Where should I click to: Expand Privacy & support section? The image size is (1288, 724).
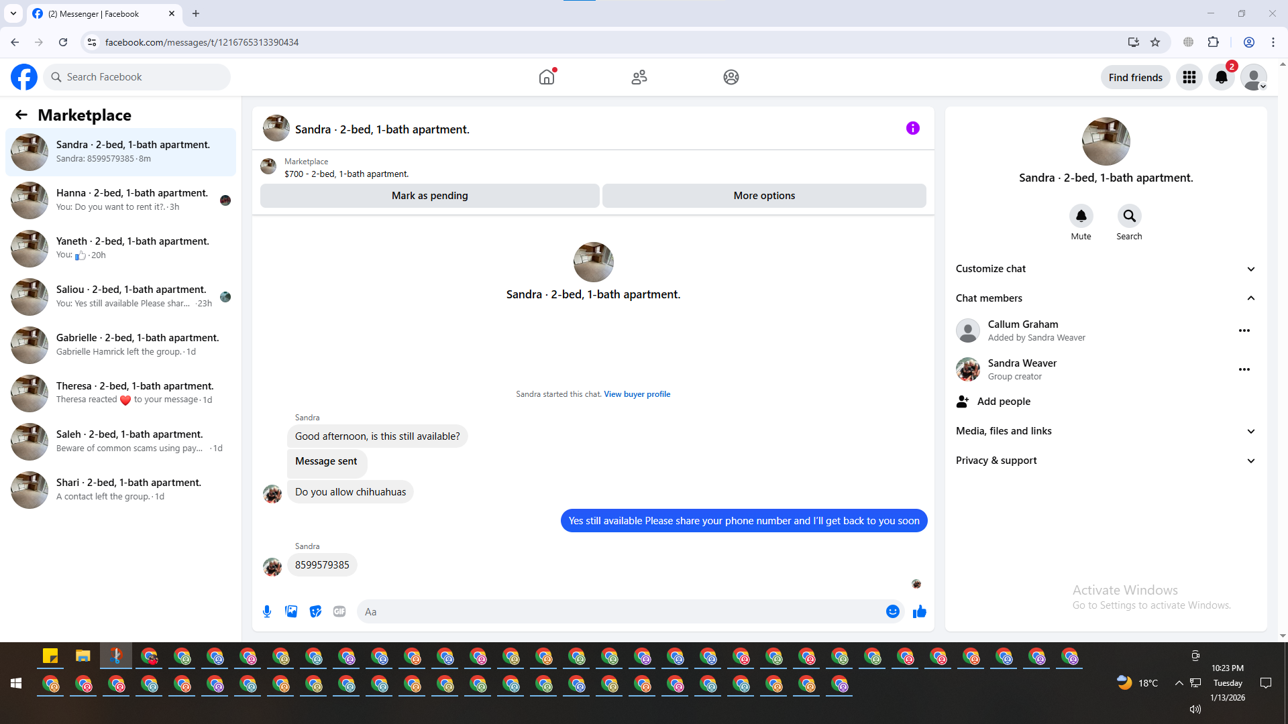pos(1250,461)
